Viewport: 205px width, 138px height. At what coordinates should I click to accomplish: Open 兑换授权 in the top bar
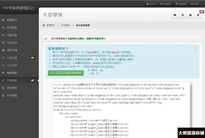click(181, 4)
